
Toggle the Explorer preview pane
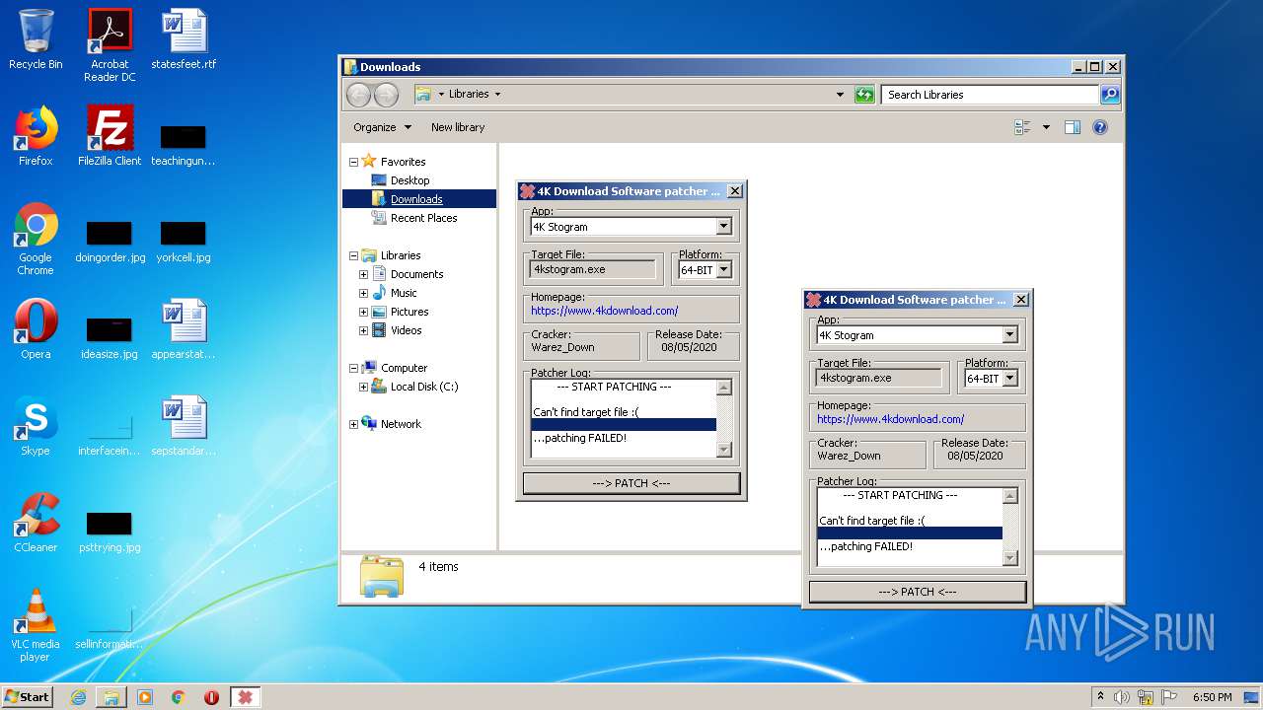(1073, 127)
